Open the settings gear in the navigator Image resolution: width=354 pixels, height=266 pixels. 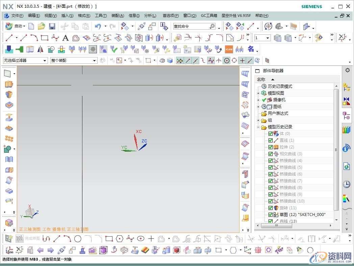pyautogui.click(x=347, y=70)
